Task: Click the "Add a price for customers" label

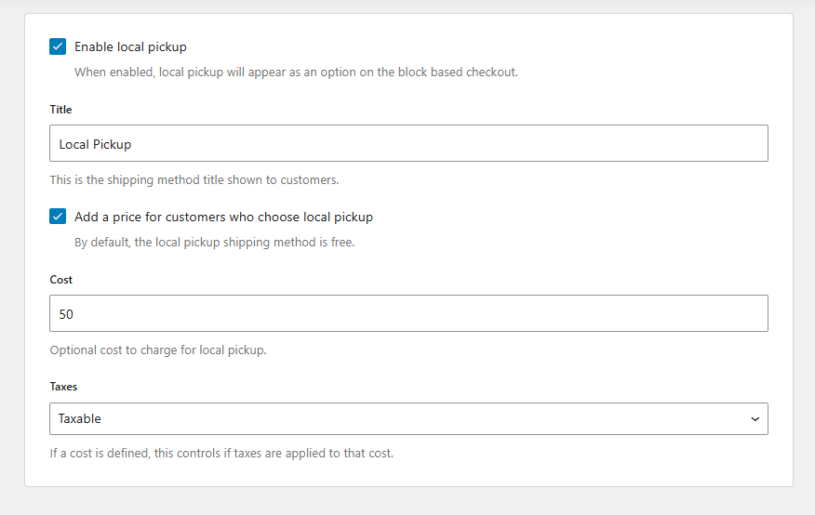Action: (x=223, y=217)
